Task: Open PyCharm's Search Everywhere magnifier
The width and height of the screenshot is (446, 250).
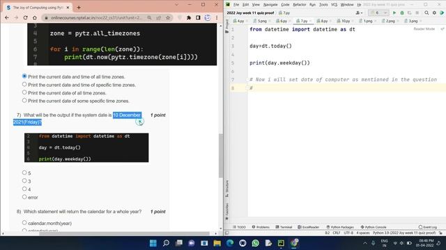Action: (x=426, y=12)
